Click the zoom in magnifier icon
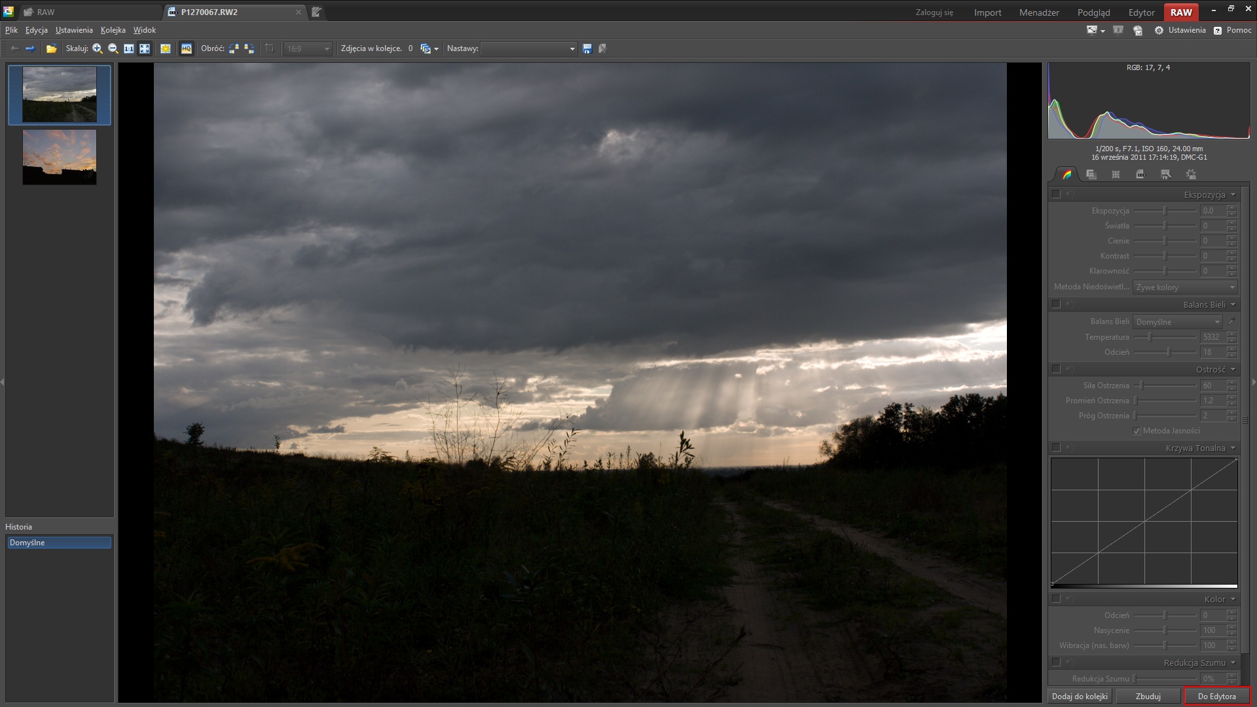The width and height of the screenshot is (1257, 707). pyautogui.click(x=98, y=48)
